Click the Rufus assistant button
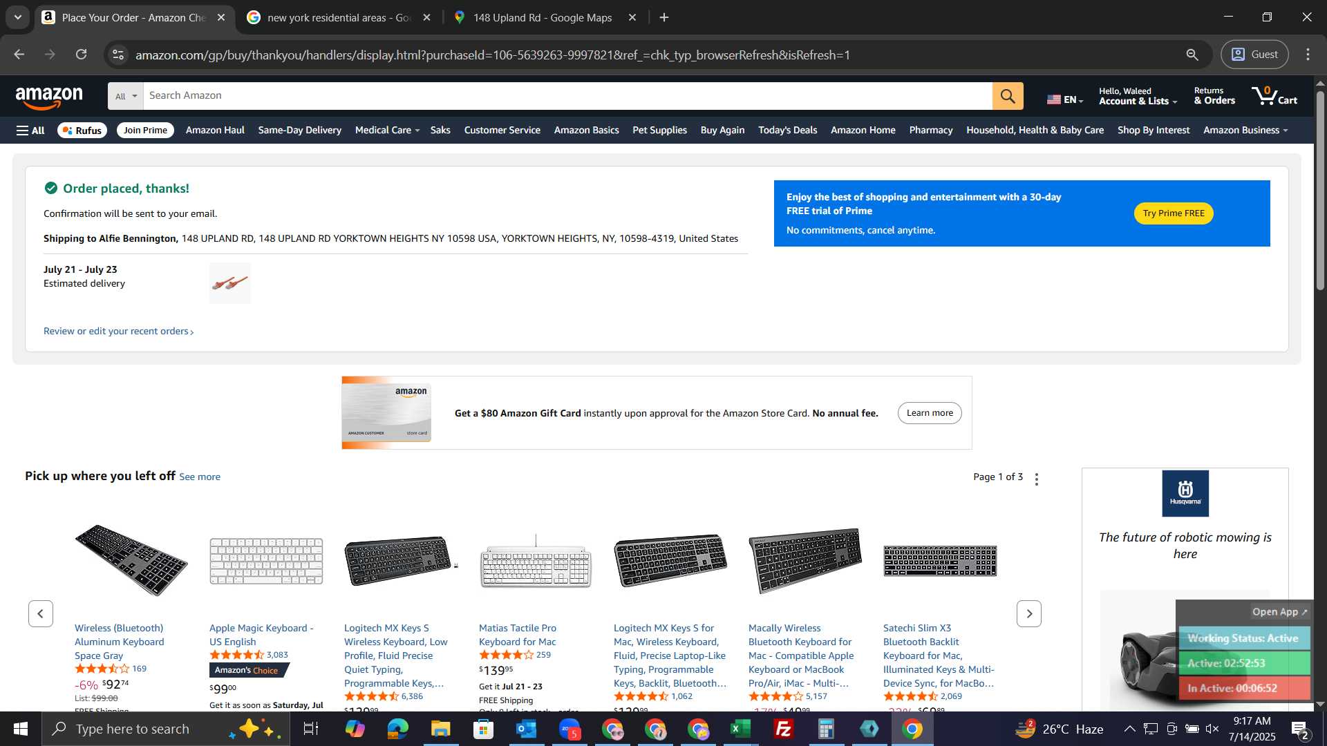This screenshot has height=746, width=1327. 82,130
